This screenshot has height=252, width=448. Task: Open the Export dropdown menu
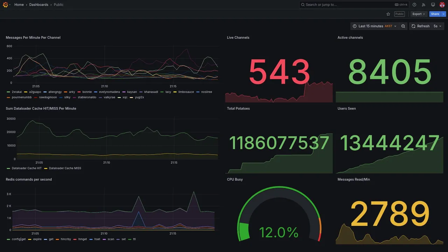[x=419, y=14]
